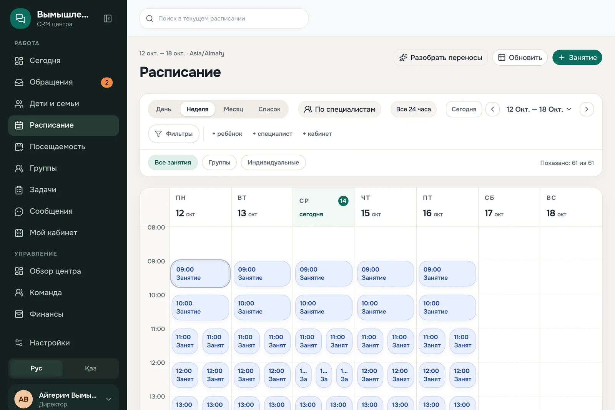Switch to Список view tab
615x410 pixels.
[269, 109]
